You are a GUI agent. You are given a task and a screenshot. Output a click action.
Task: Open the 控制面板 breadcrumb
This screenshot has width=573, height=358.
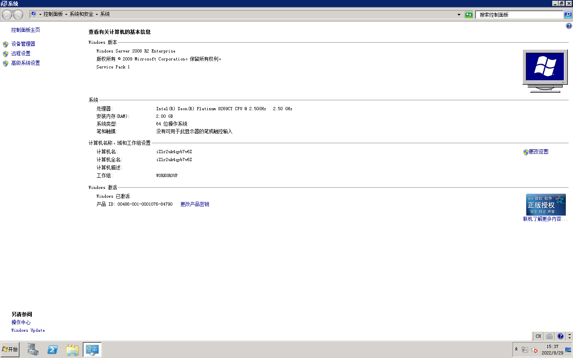(x=53, y=14)
